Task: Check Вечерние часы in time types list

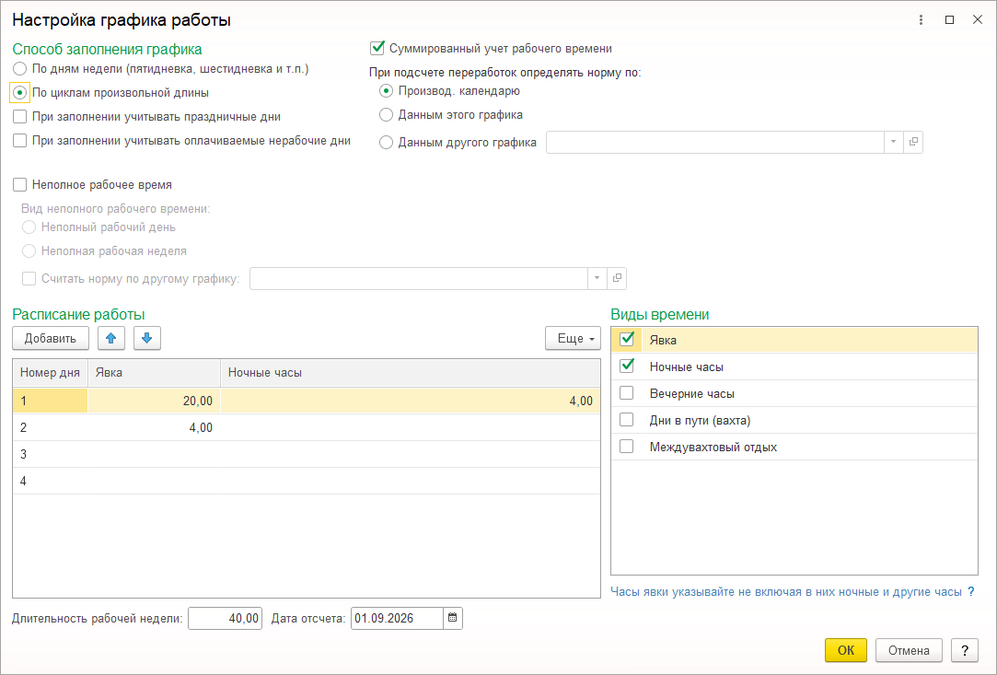Action: pos(626,393)
